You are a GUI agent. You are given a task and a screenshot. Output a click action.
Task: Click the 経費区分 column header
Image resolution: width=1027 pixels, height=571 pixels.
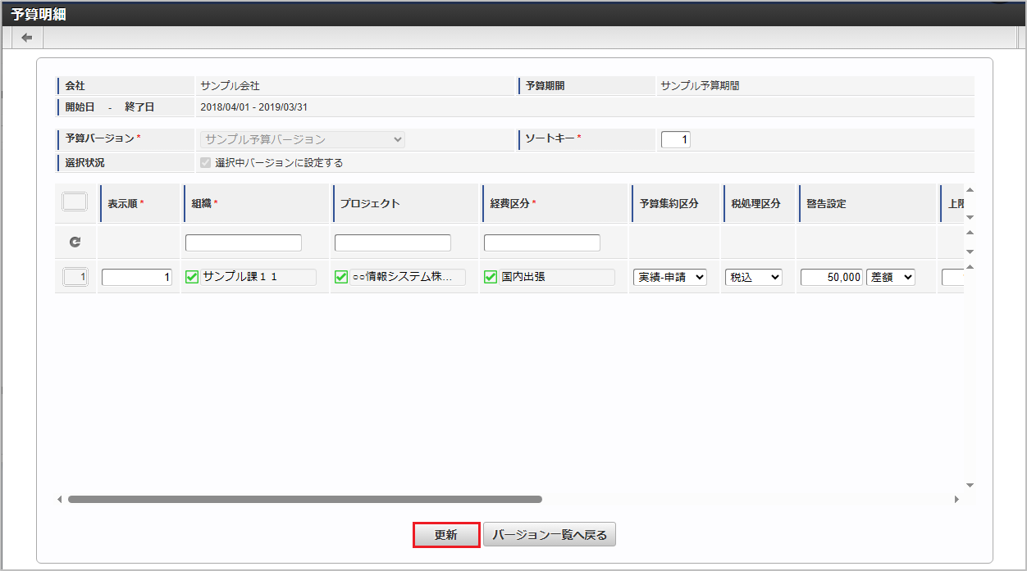tap(504, 202)
